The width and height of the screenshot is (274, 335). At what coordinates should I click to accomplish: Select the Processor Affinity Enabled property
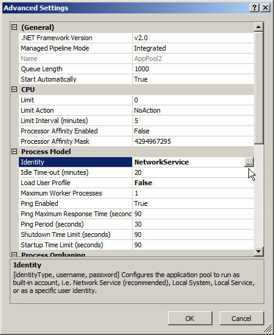[x=76, y=131]
